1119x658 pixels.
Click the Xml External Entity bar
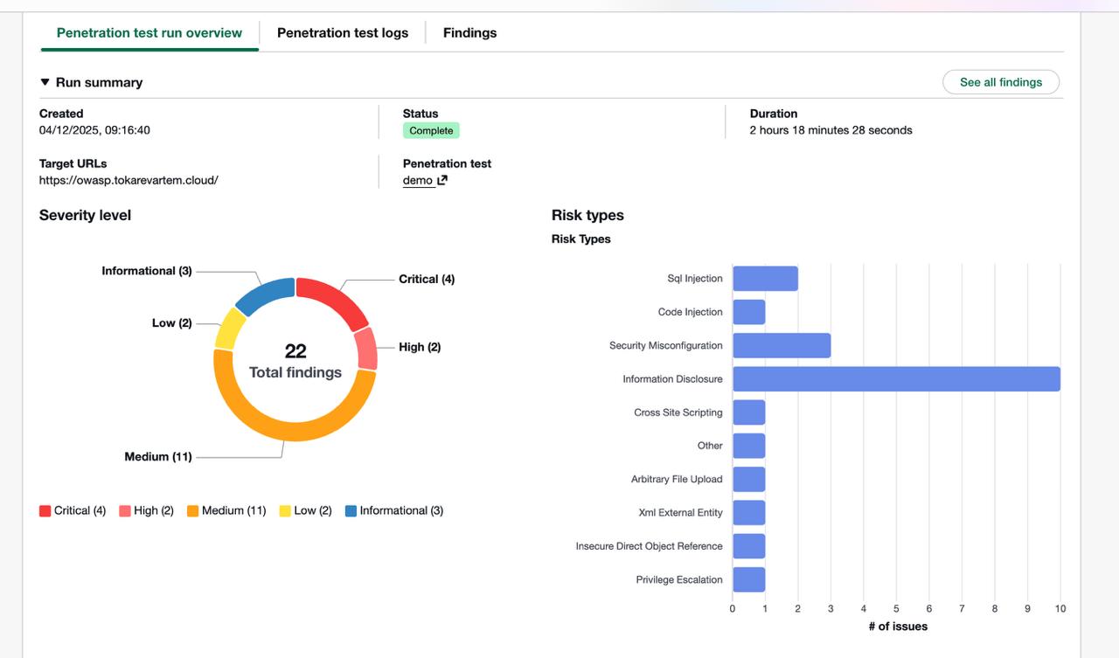(x=748, y=512)
